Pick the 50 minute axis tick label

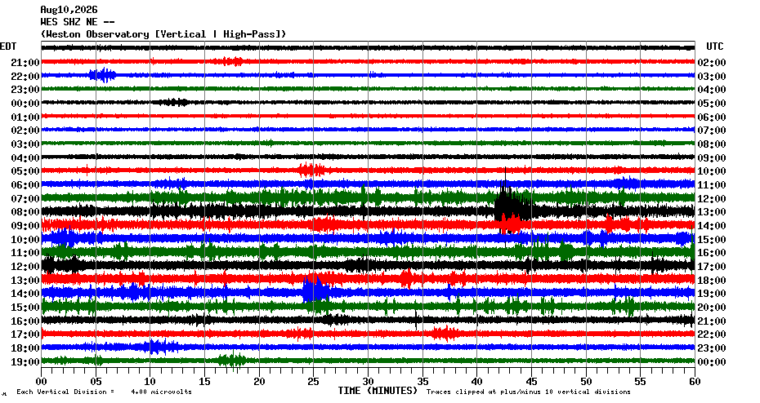pyautogui.click(x=586, y=382)
